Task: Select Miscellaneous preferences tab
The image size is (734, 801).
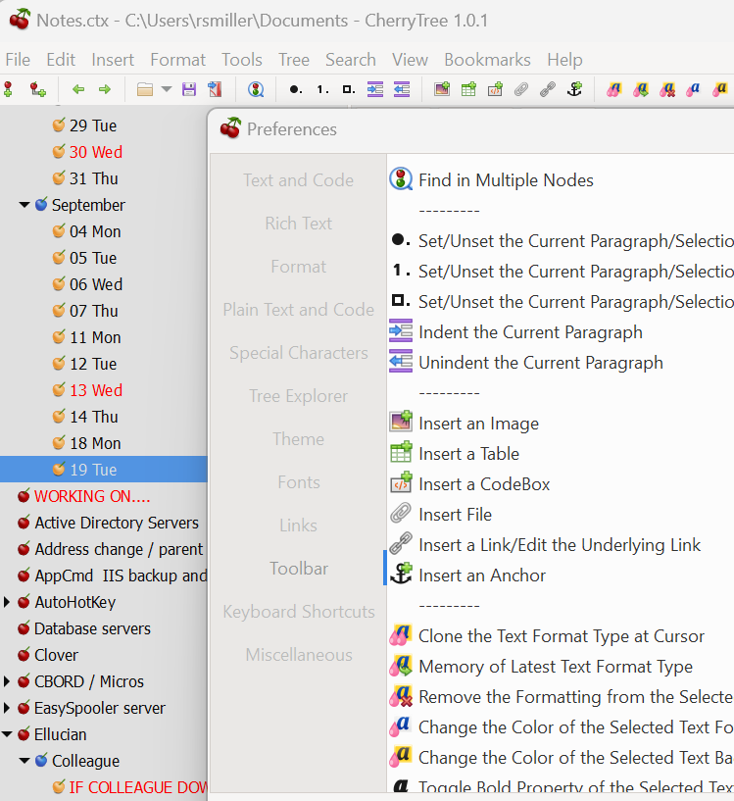Action: pyautogui.click(x=298, y=655)
